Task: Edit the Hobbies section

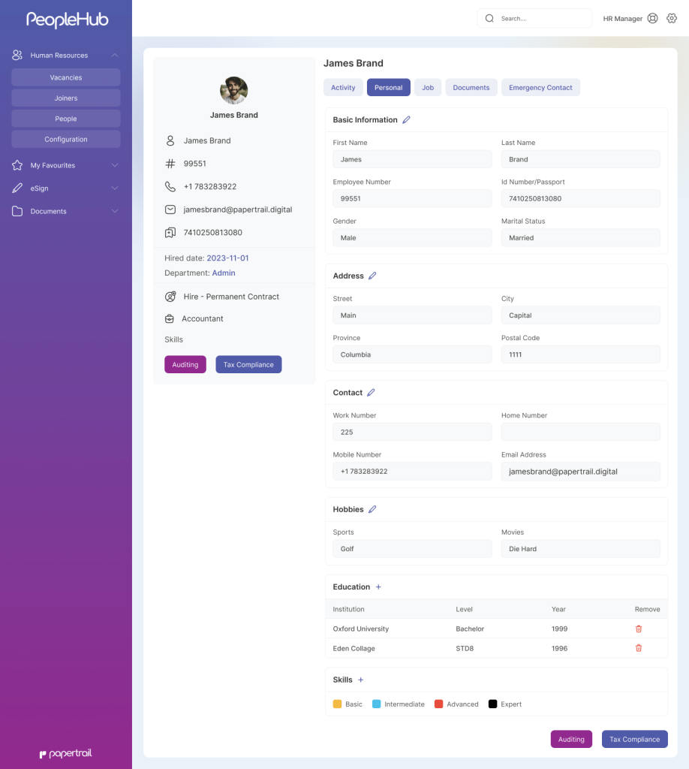Action: click(x=372, y=509)
